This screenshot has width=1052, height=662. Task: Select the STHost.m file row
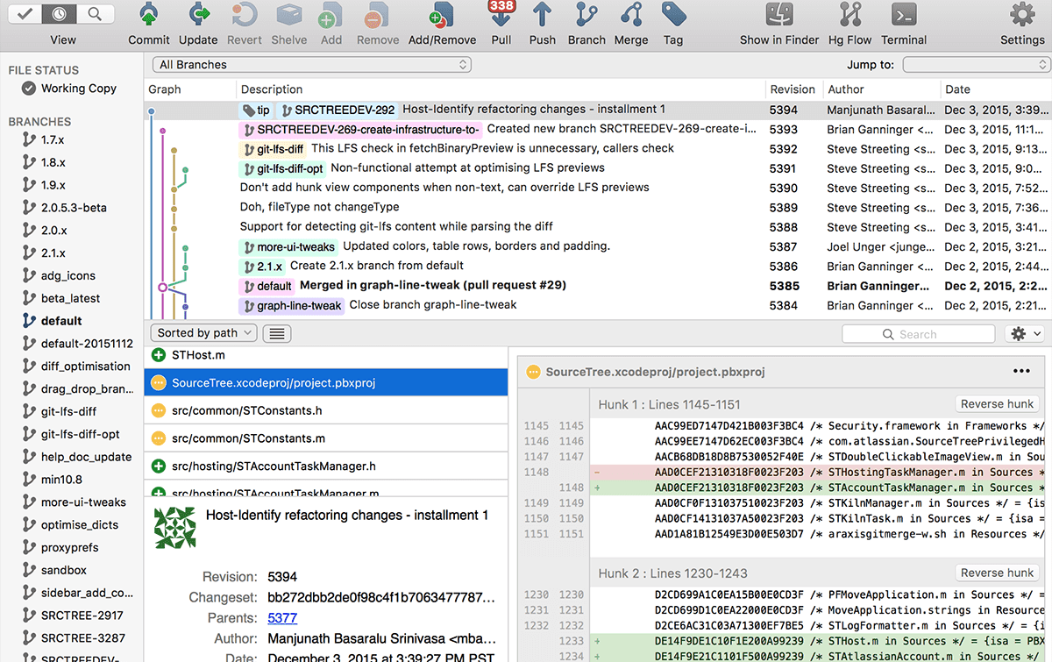coord(326,355)
